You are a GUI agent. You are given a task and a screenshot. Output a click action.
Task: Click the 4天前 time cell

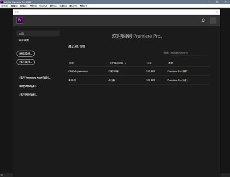click(x=112, y=80)
